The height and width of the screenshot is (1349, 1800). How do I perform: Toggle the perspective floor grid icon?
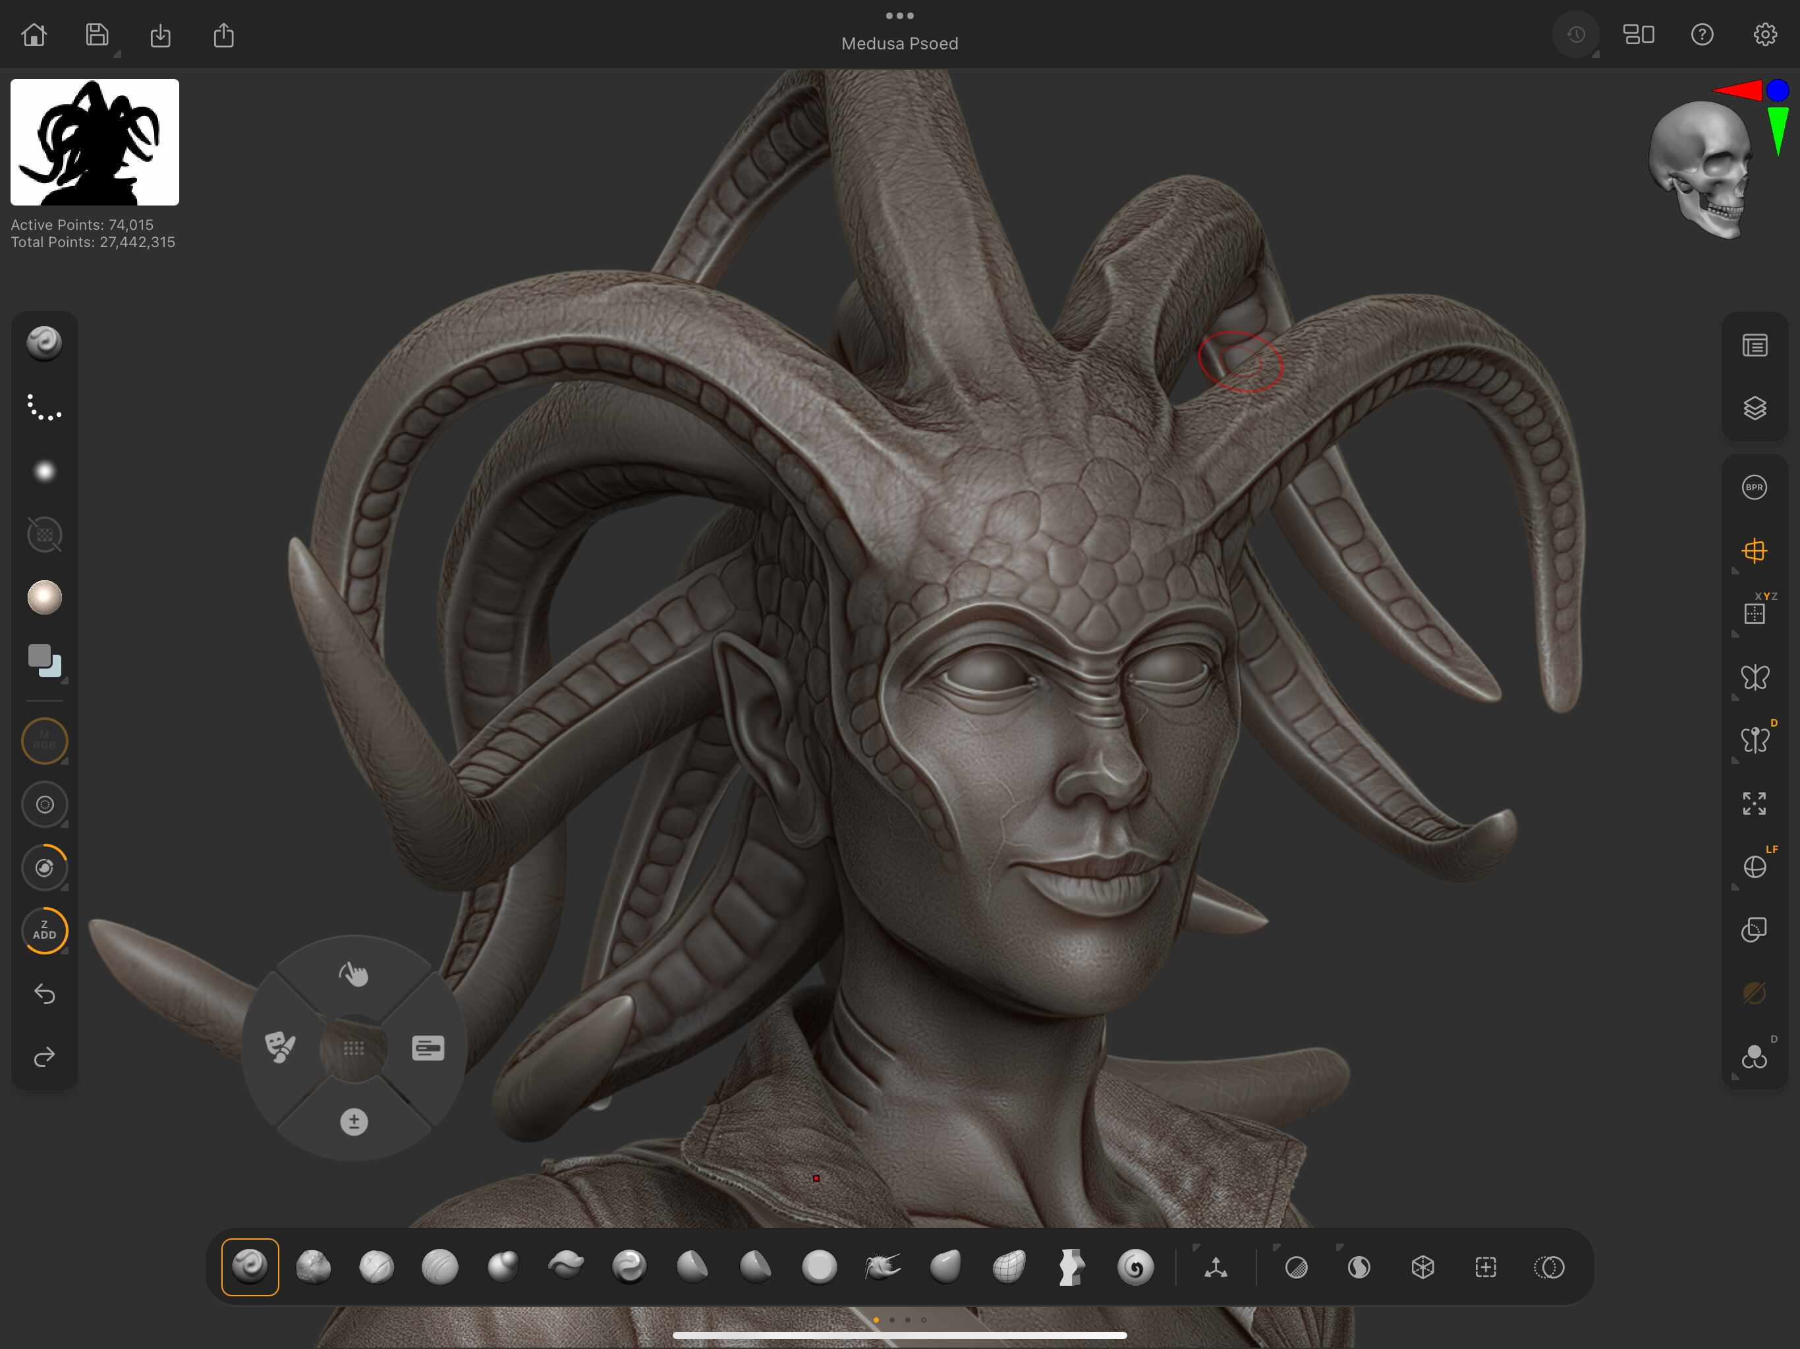[1754, 551]
